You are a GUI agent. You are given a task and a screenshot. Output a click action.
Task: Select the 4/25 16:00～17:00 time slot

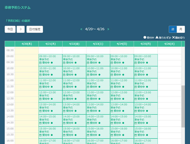(145, 141)
